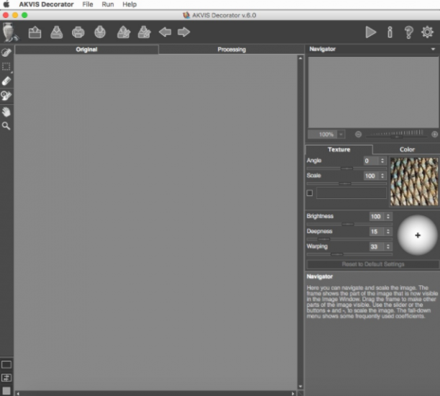Adjust the Deepness slider

tap(324, 239)
